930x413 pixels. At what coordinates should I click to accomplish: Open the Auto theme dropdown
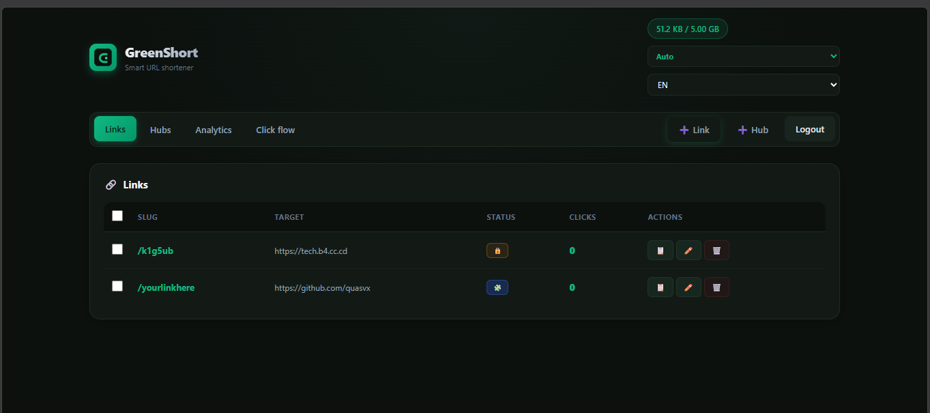(743, 57)
